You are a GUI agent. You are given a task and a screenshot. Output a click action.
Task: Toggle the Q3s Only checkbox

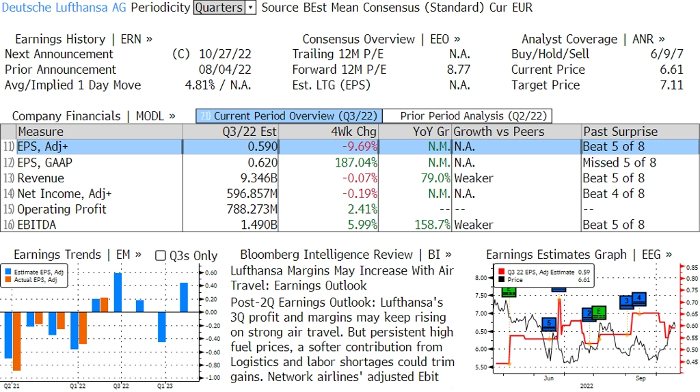160,255
